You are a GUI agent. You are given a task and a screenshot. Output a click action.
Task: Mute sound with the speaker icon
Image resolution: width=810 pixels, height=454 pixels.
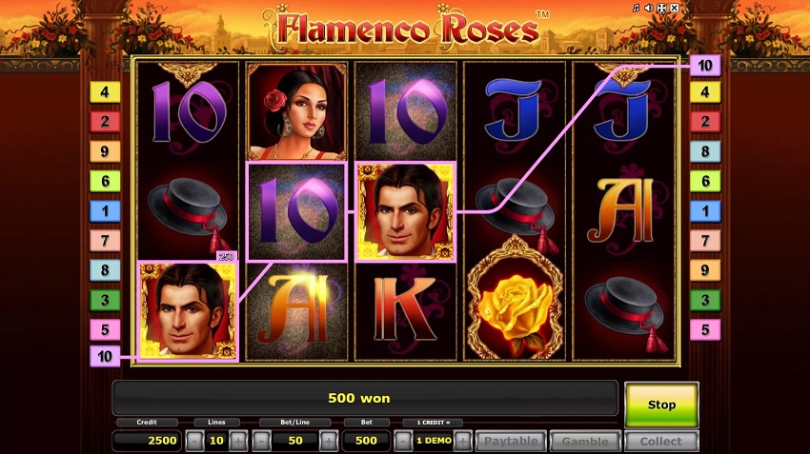pos(649,8)
